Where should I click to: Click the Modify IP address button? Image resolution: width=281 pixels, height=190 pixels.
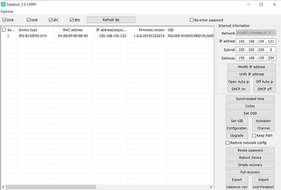[x=251, y=67]
